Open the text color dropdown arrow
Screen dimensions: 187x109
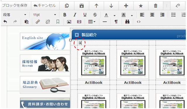[114, 15]
